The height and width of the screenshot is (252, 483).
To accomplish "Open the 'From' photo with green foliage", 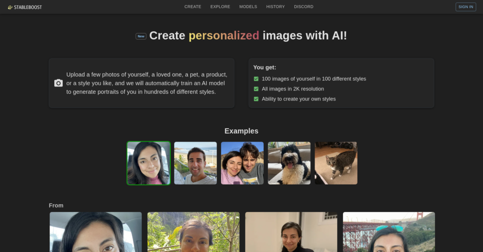I will [193, 232].
